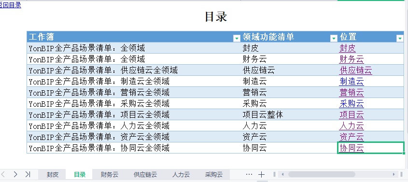408x182 pixels.
Task: Open the 领域功能清单 column filter dropdown
Action: click(x=334, y=39)
